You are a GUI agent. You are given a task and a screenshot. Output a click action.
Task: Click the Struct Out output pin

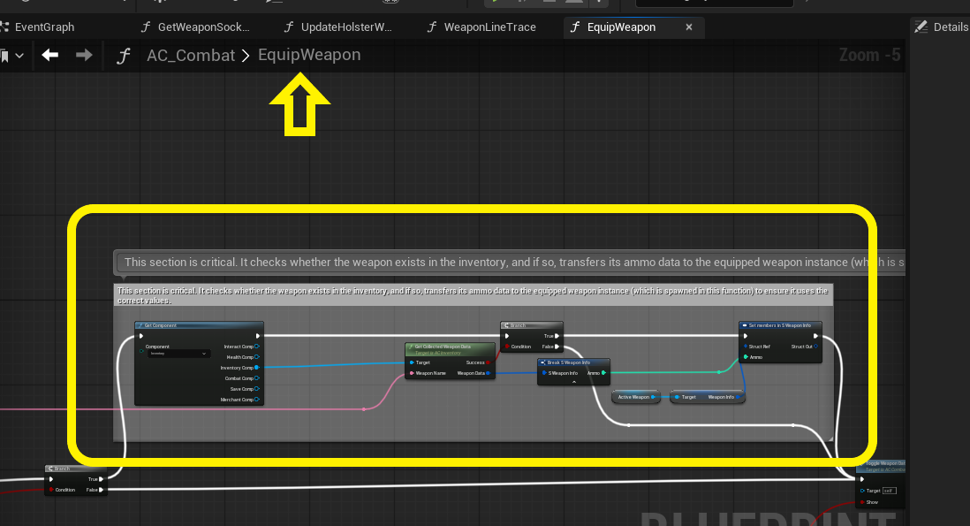pyautogui.click(x=816, y=347)
